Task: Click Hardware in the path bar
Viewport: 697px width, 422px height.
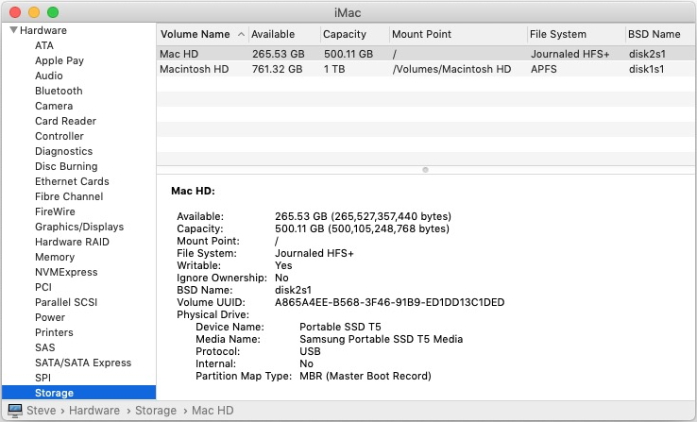Action: click(94, 410)
